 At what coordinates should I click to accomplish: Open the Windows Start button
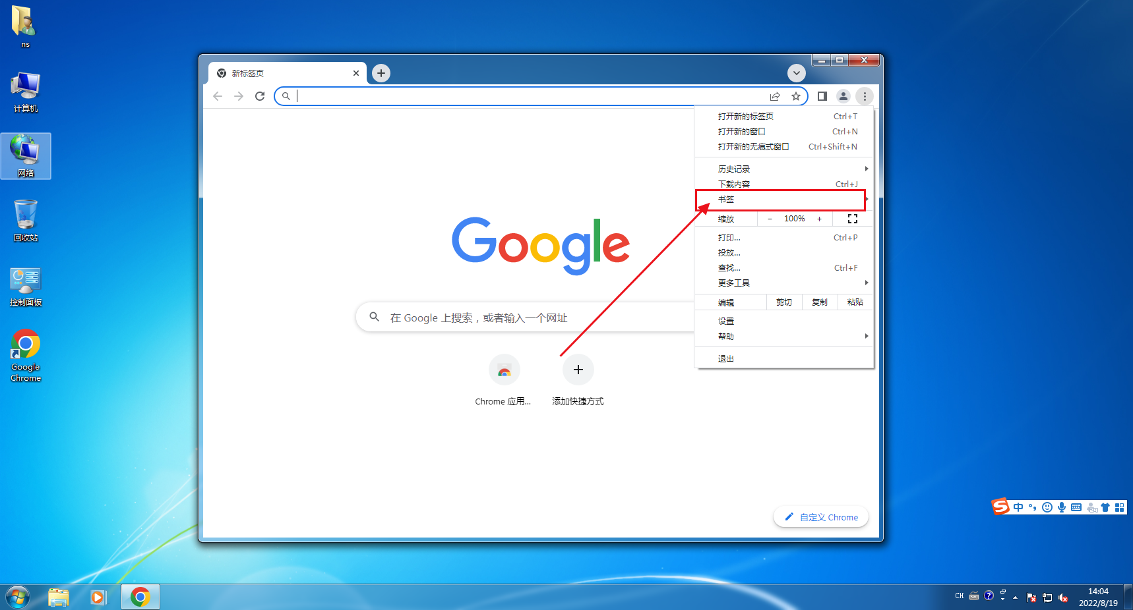click(x=18, y=597)
